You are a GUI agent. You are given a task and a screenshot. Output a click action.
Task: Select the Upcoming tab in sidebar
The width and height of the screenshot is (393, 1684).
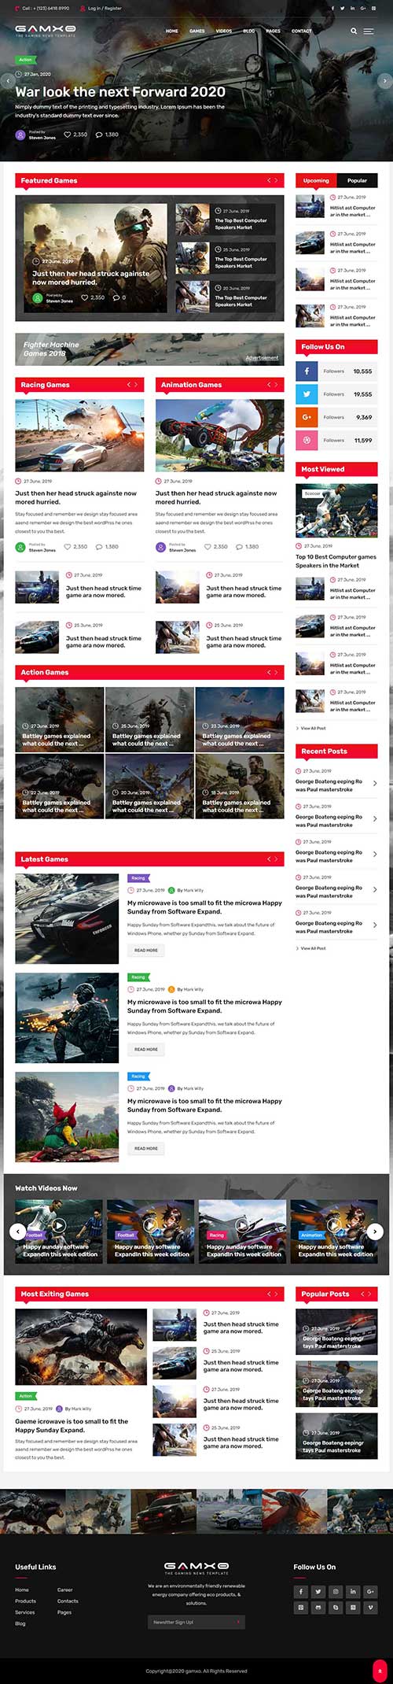[316, 180]
